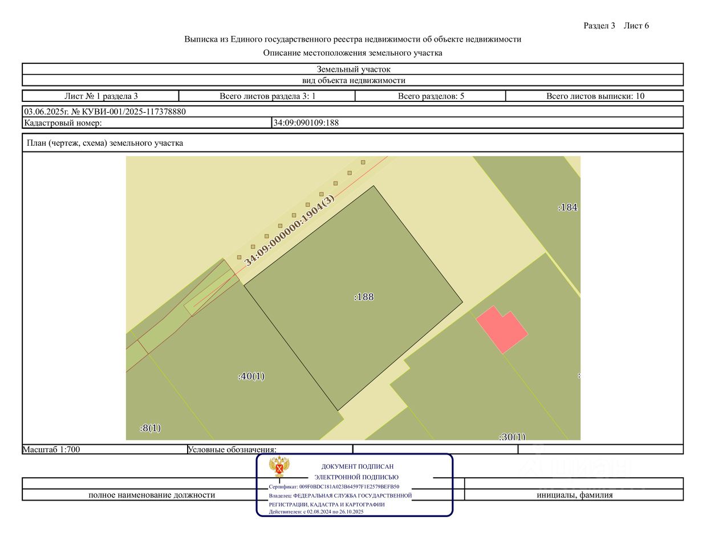Click the Russian coat of arms emblem in the signature stamp
706x545 pixels.
[279, 467]
